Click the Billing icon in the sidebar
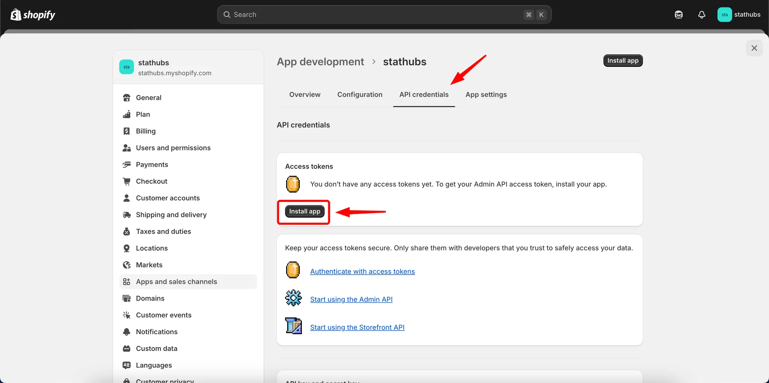Viewport: 769px width, 383px height. pyautogui.click(x=127, y=131)
